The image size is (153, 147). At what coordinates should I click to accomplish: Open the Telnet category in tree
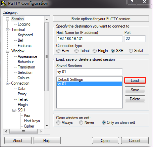[x=22, y=99]
